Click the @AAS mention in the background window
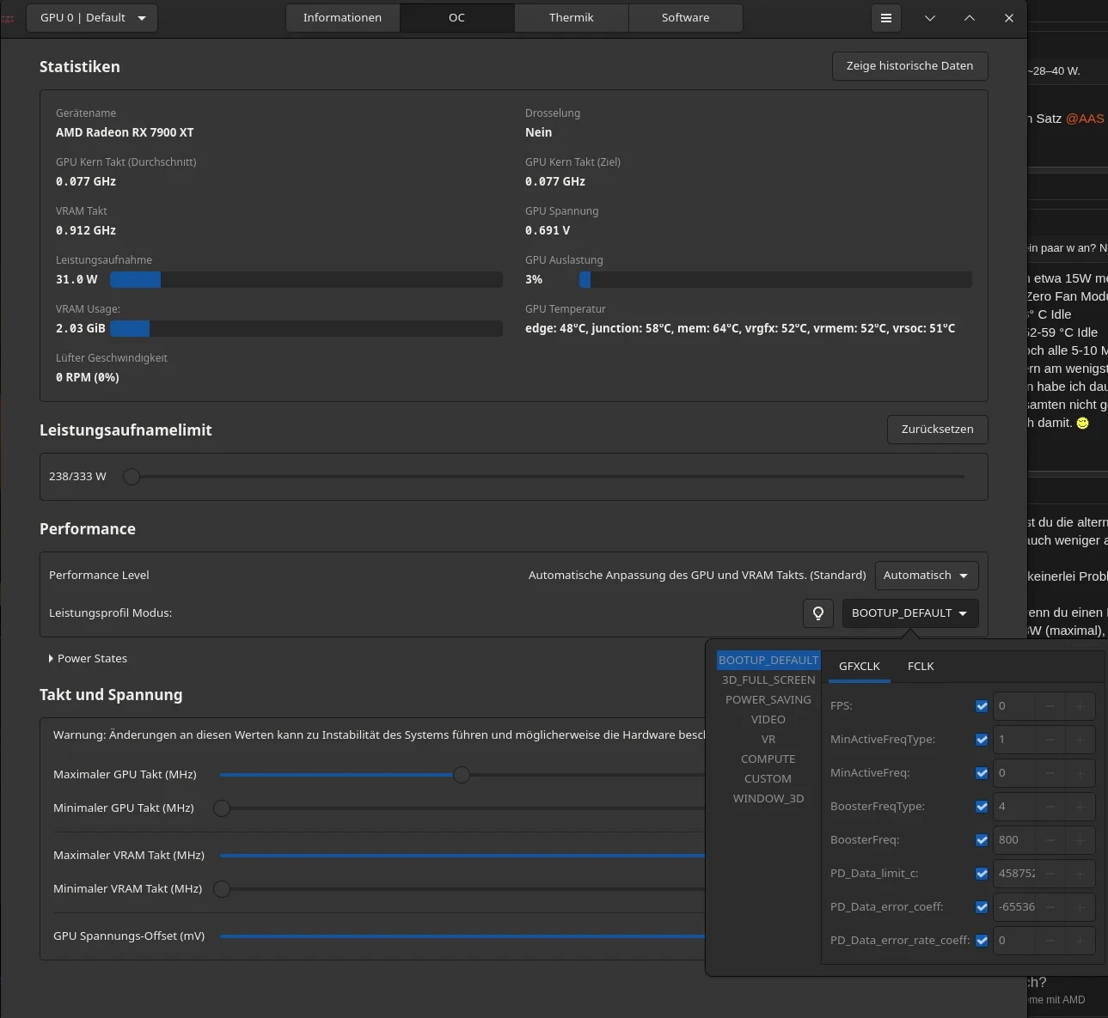The image size is (1108, 1018). point(1085,119)
